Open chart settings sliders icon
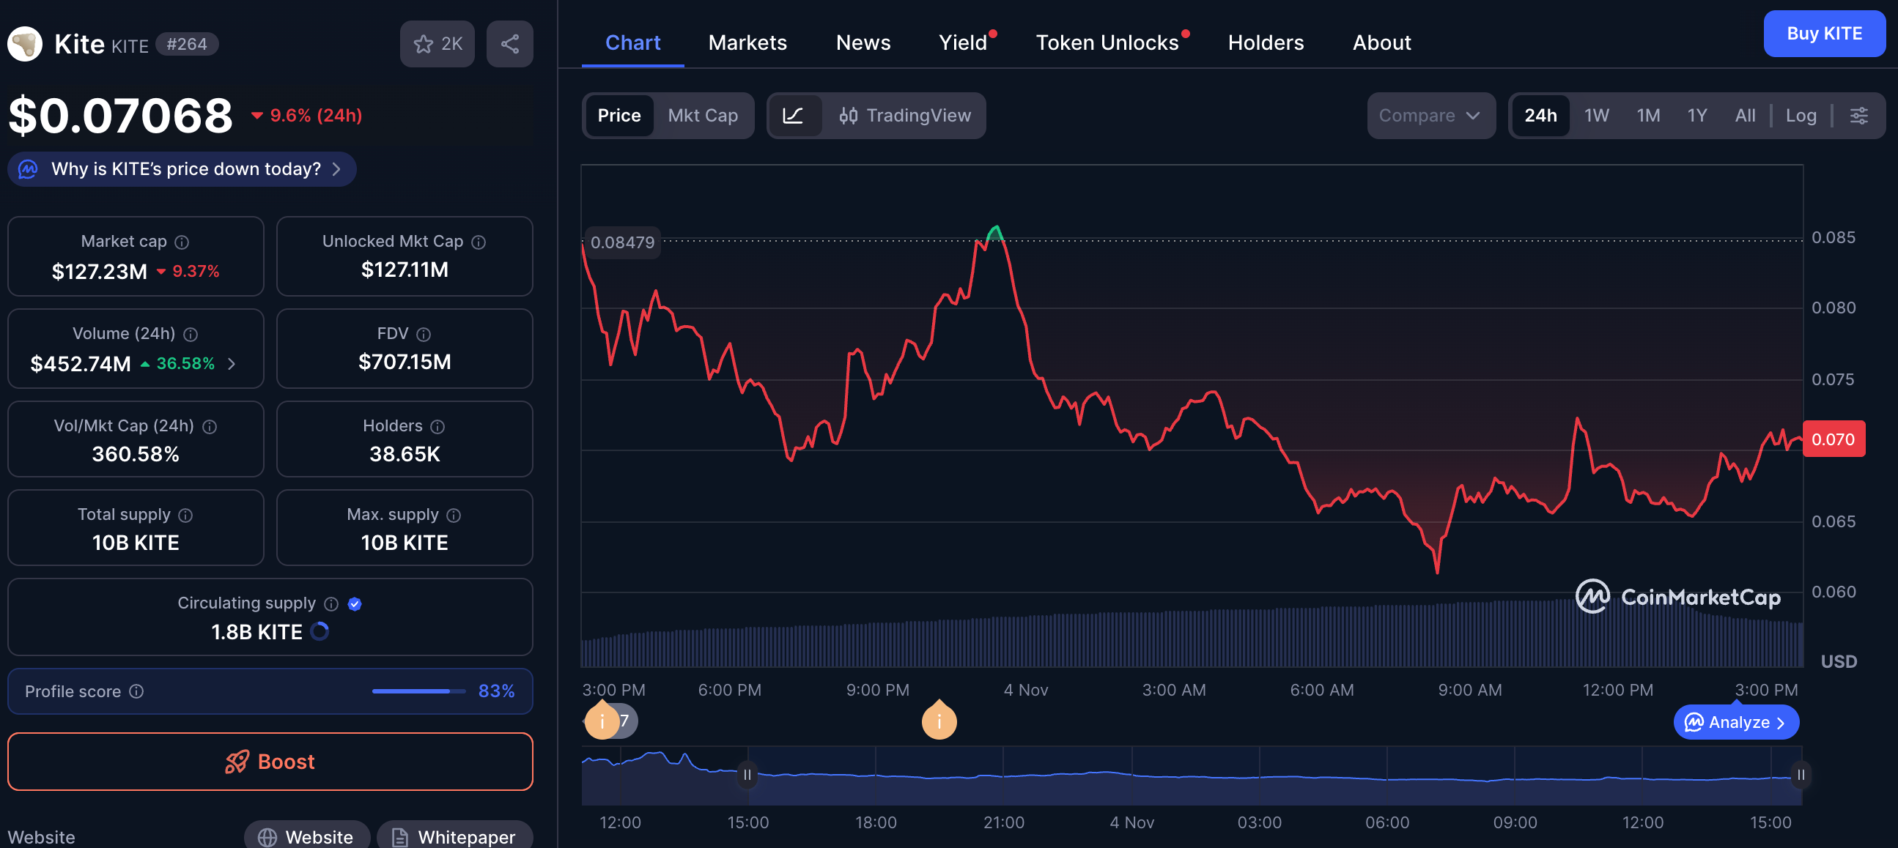 pos(1858,116)
